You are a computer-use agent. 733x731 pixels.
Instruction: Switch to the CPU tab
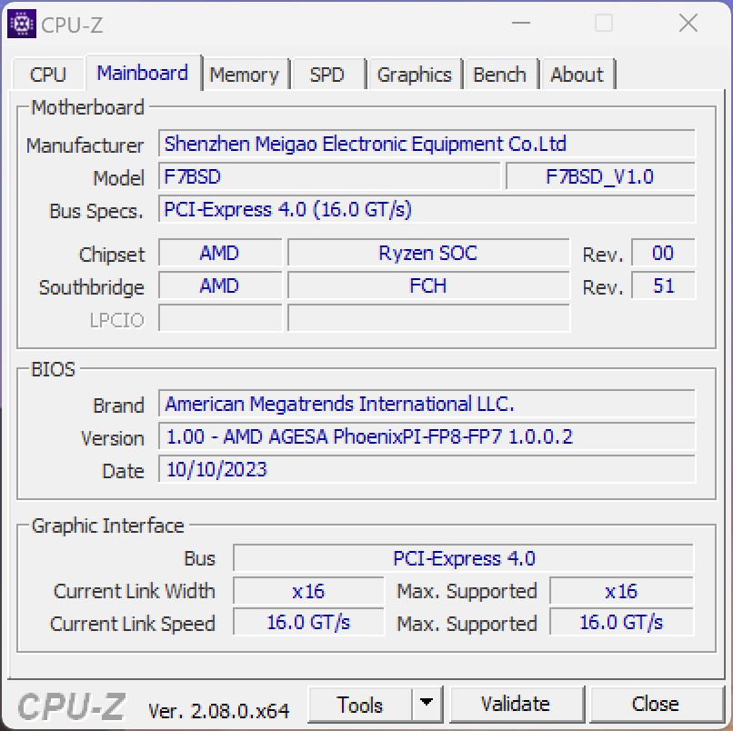point(47,75)
